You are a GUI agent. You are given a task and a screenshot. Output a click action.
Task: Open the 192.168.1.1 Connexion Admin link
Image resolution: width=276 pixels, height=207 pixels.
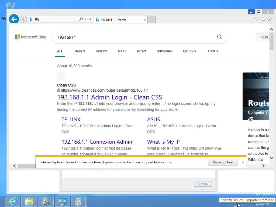[97, 142]
